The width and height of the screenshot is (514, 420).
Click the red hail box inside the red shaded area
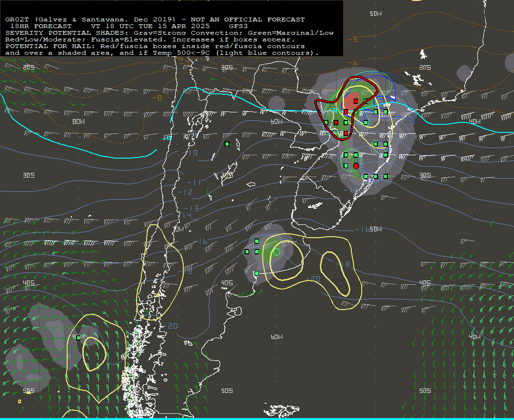click(x=356, y=101)
